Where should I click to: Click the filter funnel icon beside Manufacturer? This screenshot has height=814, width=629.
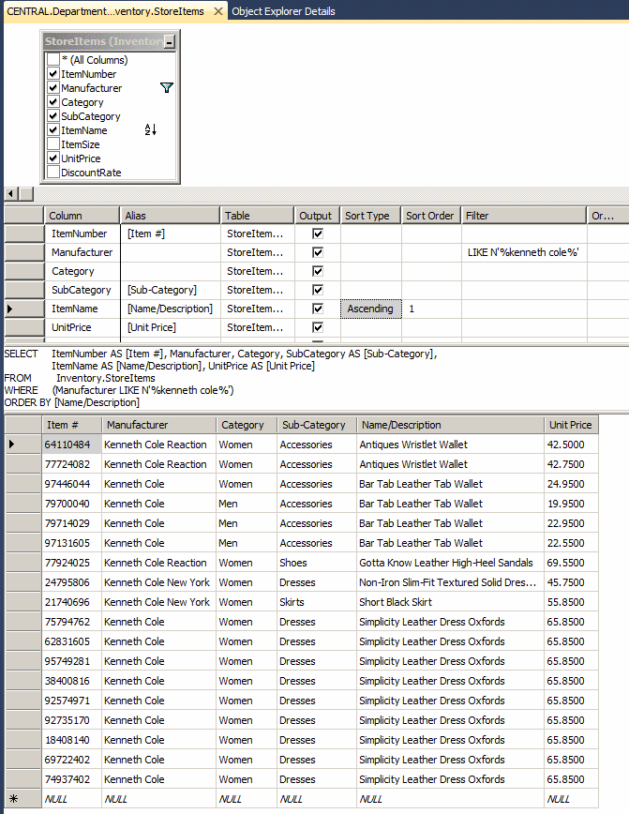click(167, 88)
